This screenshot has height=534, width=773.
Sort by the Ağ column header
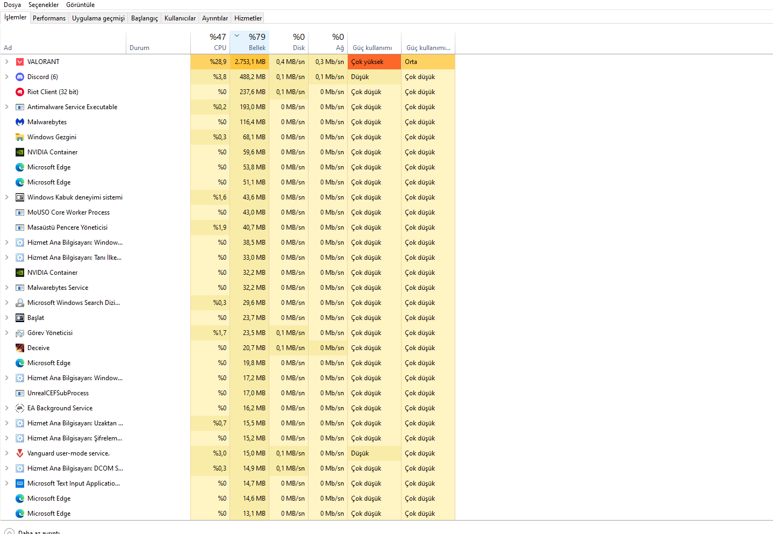click(x=328, y=42)
